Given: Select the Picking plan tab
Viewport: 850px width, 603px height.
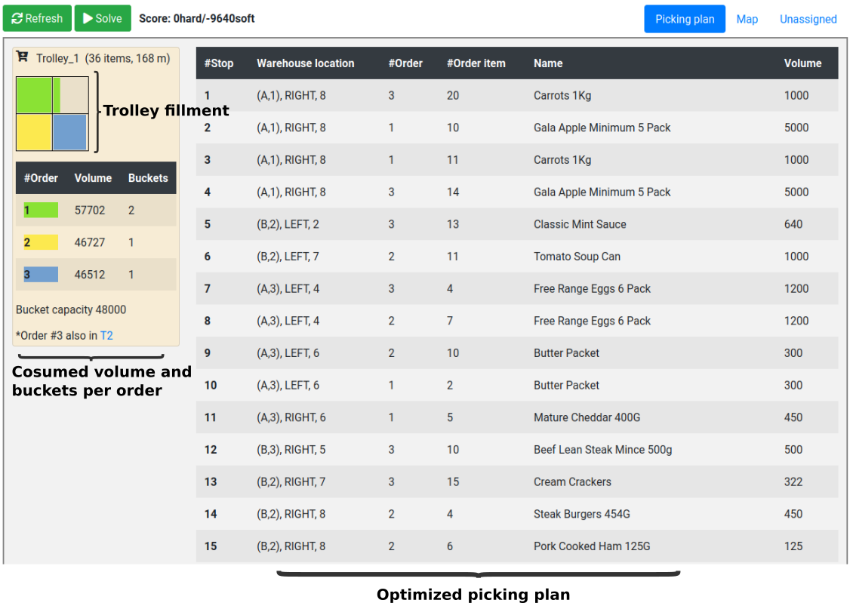Looking at the screenshot, I should 684,19.
